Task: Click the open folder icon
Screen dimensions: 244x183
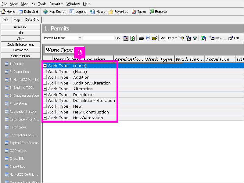Action: [155, 38]
